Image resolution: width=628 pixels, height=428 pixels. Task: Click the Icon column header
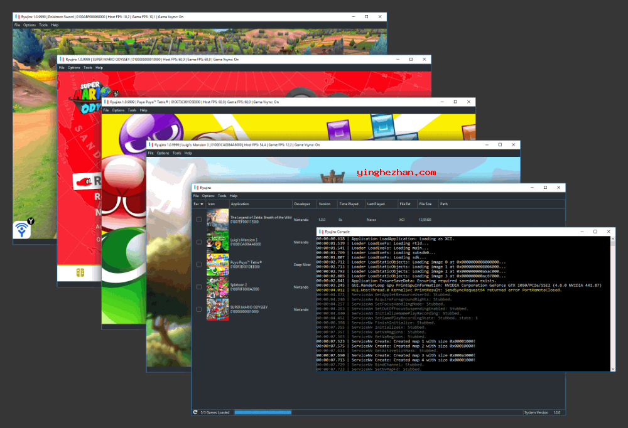tap(217, 204)
